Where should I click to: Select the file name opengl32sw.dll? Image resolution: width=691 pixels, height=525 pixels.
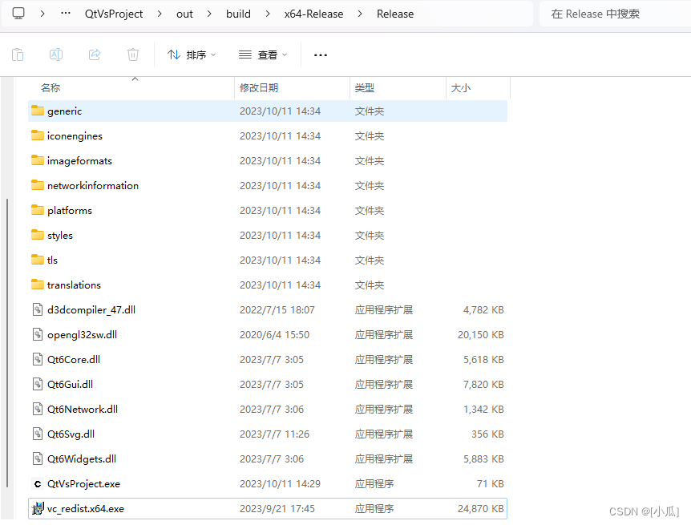82,335
